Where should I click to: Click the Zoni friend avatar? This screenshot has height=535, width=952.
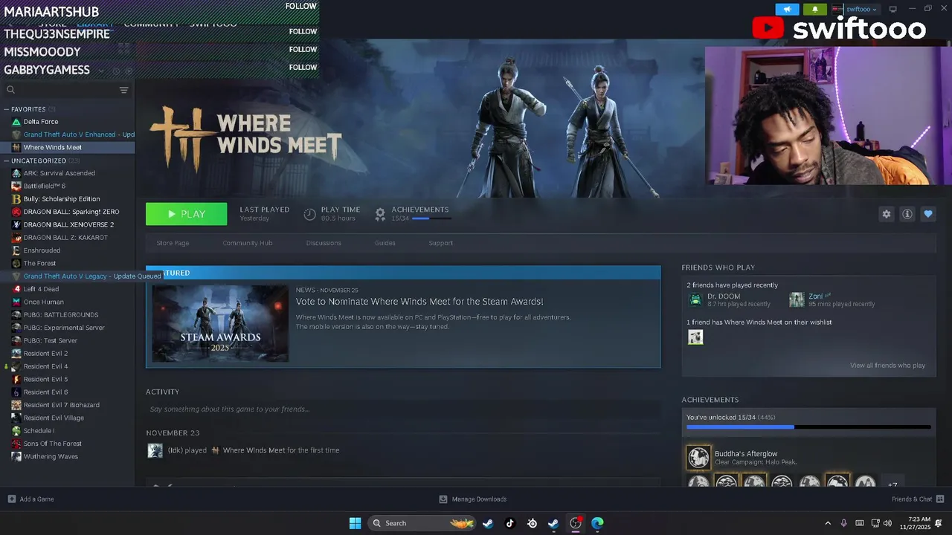(x=797, y=299)
